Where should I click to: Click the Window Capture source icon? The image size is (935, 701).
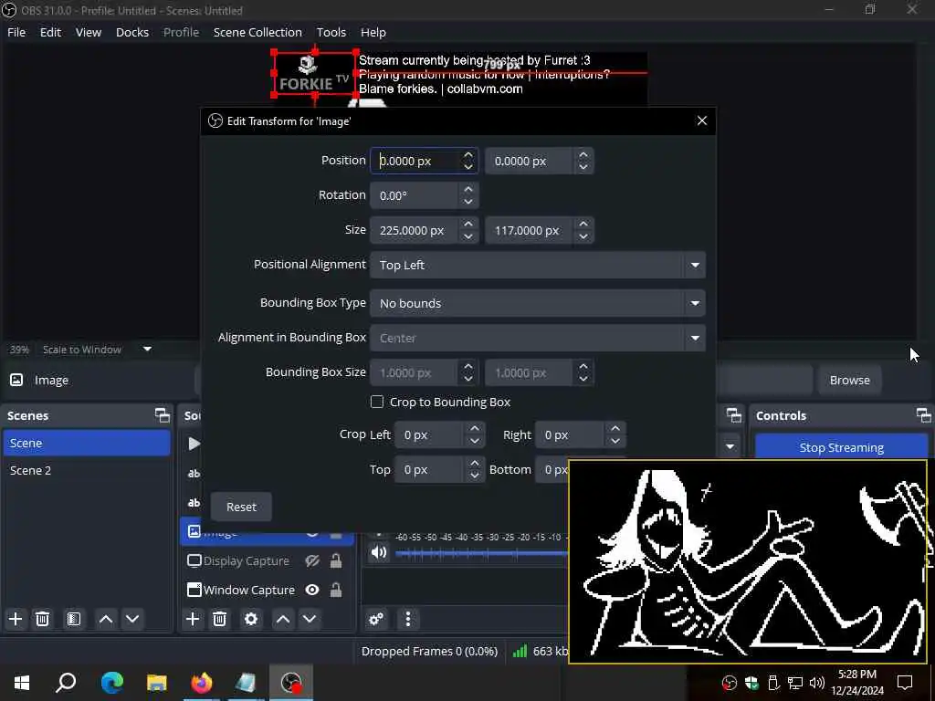click(x=194, y=590)
